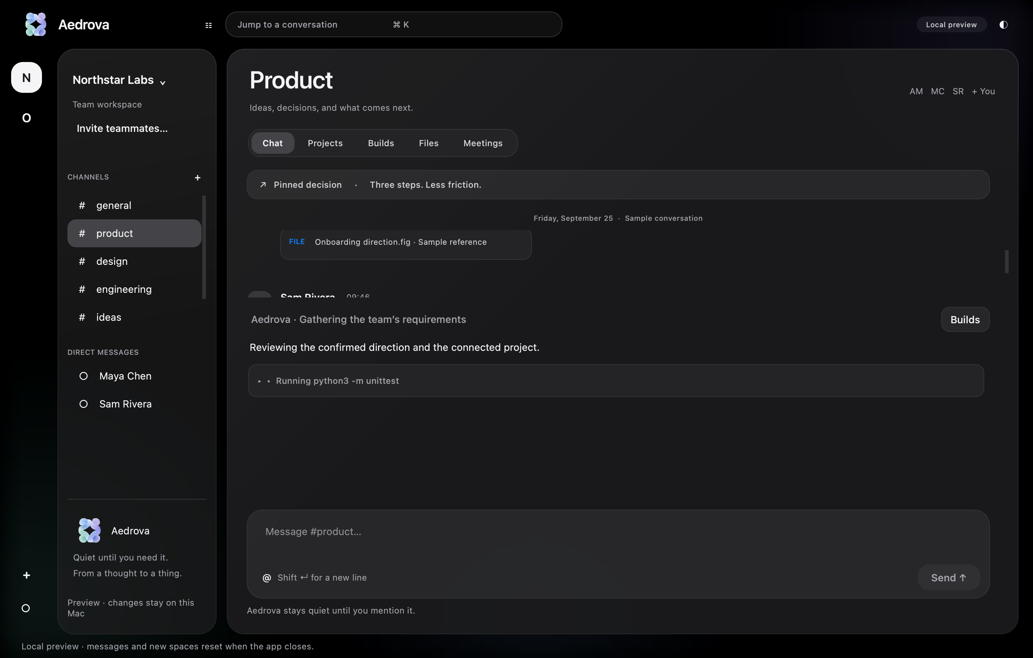Viewport: 1033px width, 658px height.
Task: Click the chat message scrollbar thumb
Action: (x=1006, y=262)
